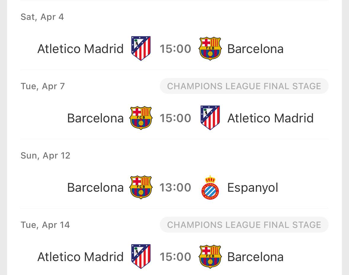349x275 pixels.
Task: Select Atletico Madrid name in Apr 7 fixture
Action: [271, 118]
